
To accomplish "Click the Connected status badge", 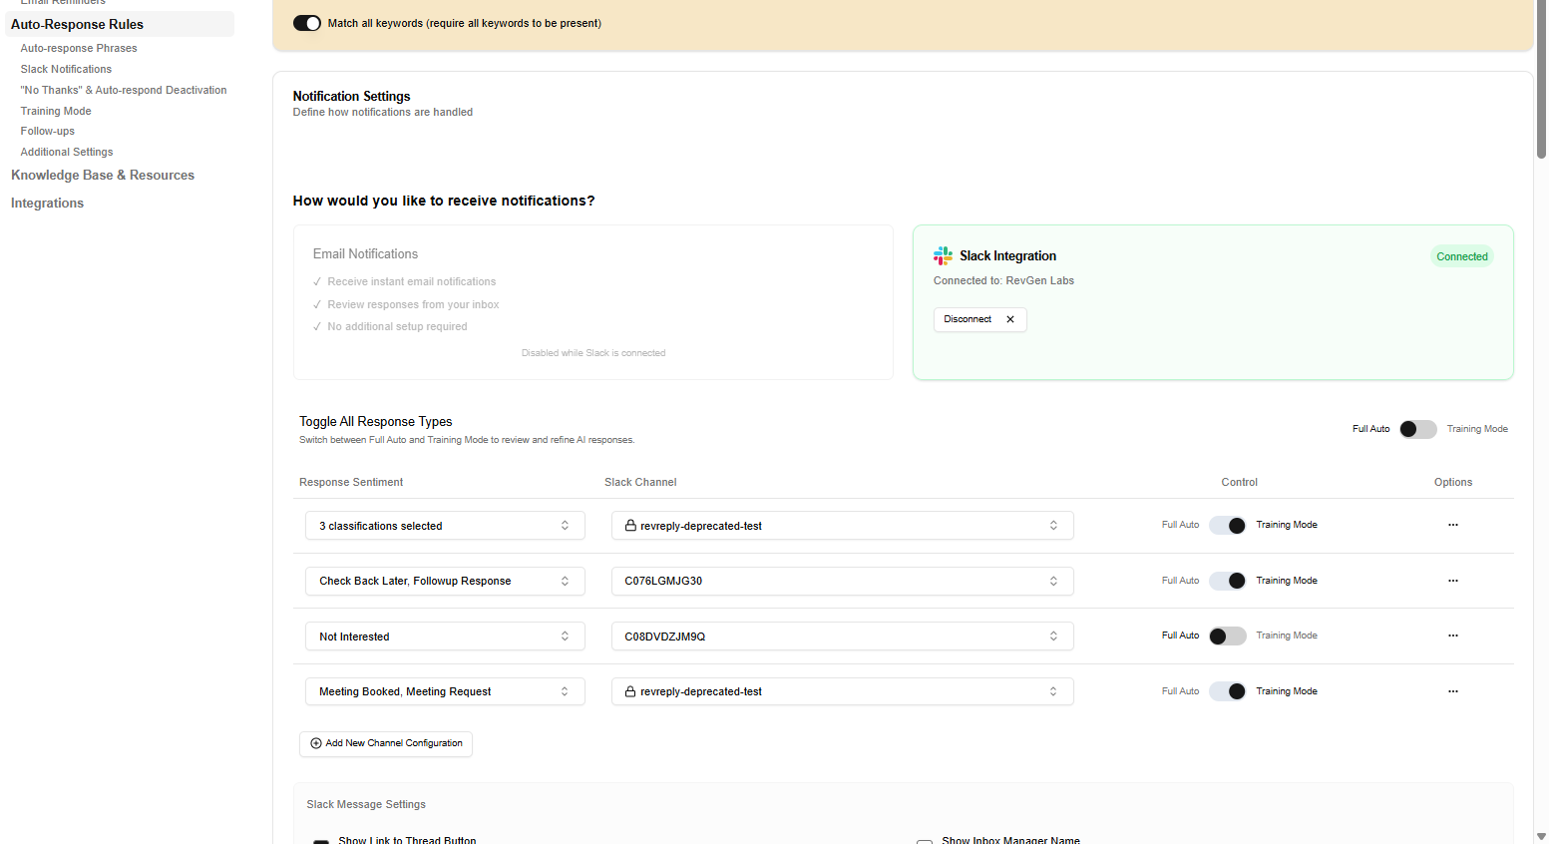I will [x=1461, y=256].
